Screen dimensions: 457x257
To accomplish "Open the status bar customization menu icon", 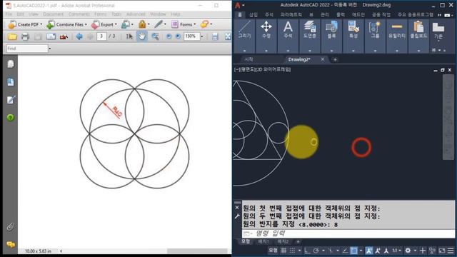I will coord(451,251).
